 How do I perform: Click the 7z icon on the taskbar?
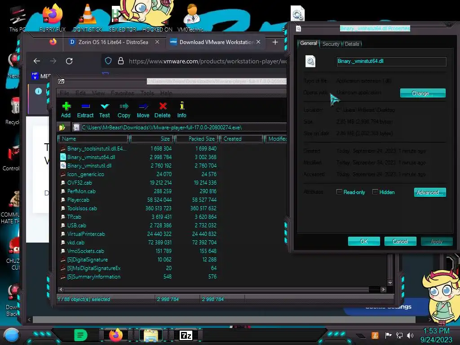(186, 335)
